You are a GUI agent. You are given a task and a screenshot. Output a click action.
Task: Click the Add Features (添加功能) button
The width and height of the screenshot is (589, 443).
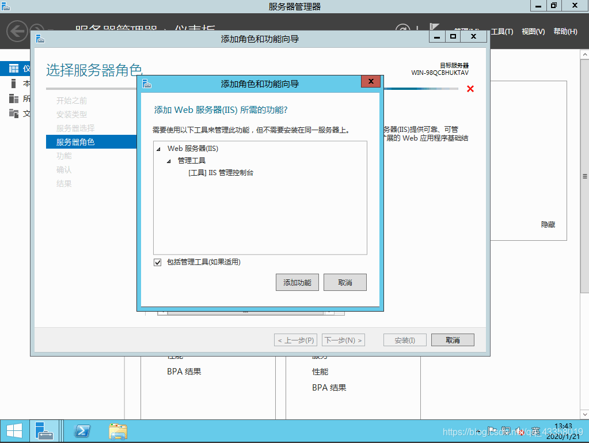(x=297, y=282)
